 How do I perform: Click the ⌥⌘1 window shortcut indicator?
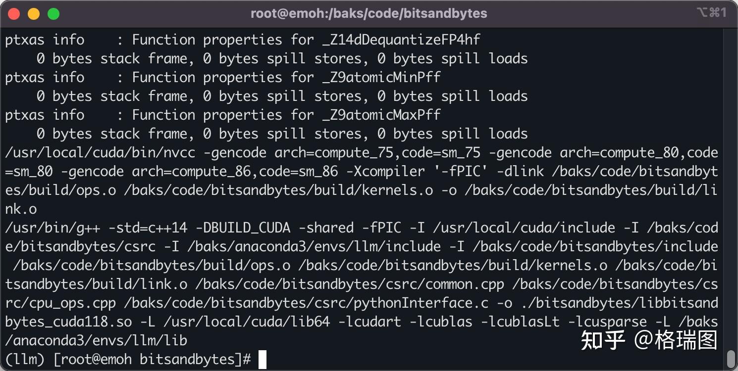[x=711, y=13]
